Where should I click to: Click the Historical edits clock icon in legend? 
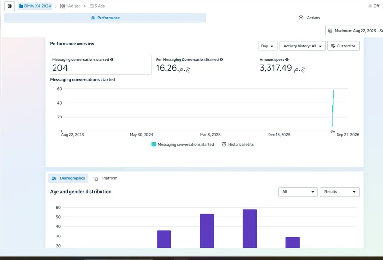pyautogui.click(x=224, y=144)
